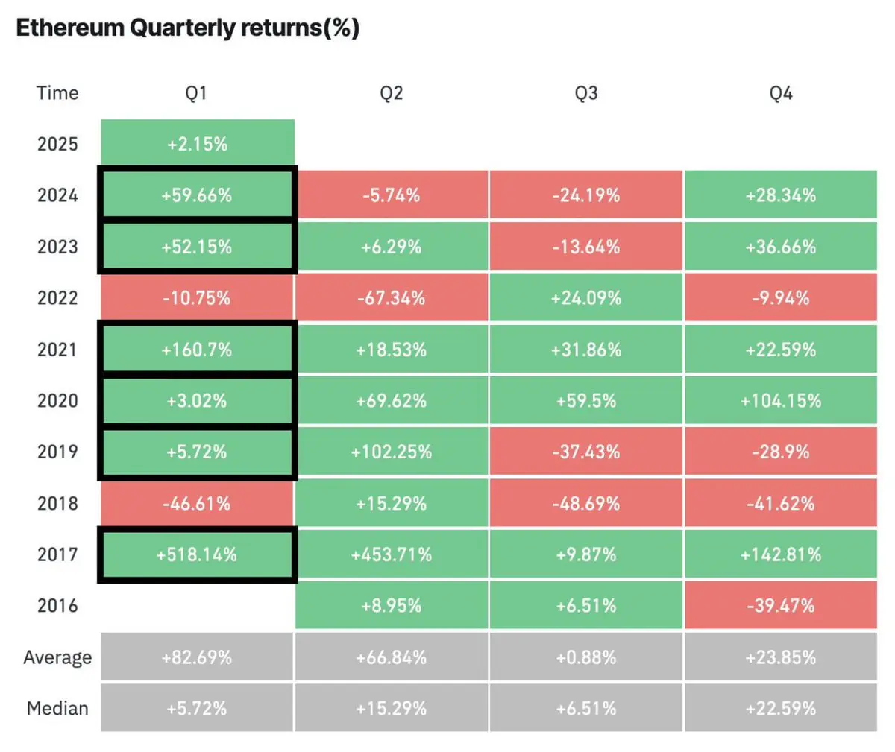Viewport: 895px width, 752px height.
Task: Click the Time column header
Action: pyautogui.click(x=57, y=93)
